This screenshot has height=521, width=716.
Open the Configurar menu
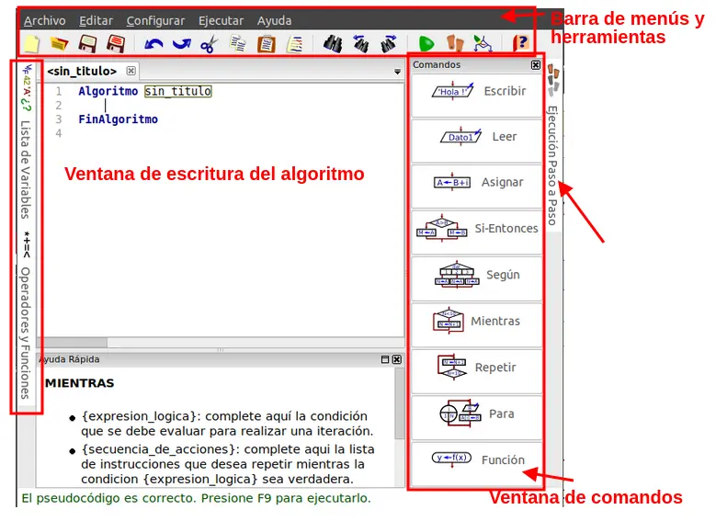(155, 20)
